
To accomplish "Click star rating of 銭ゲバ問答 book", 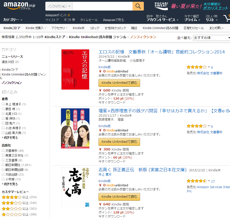I will (196, 126).
